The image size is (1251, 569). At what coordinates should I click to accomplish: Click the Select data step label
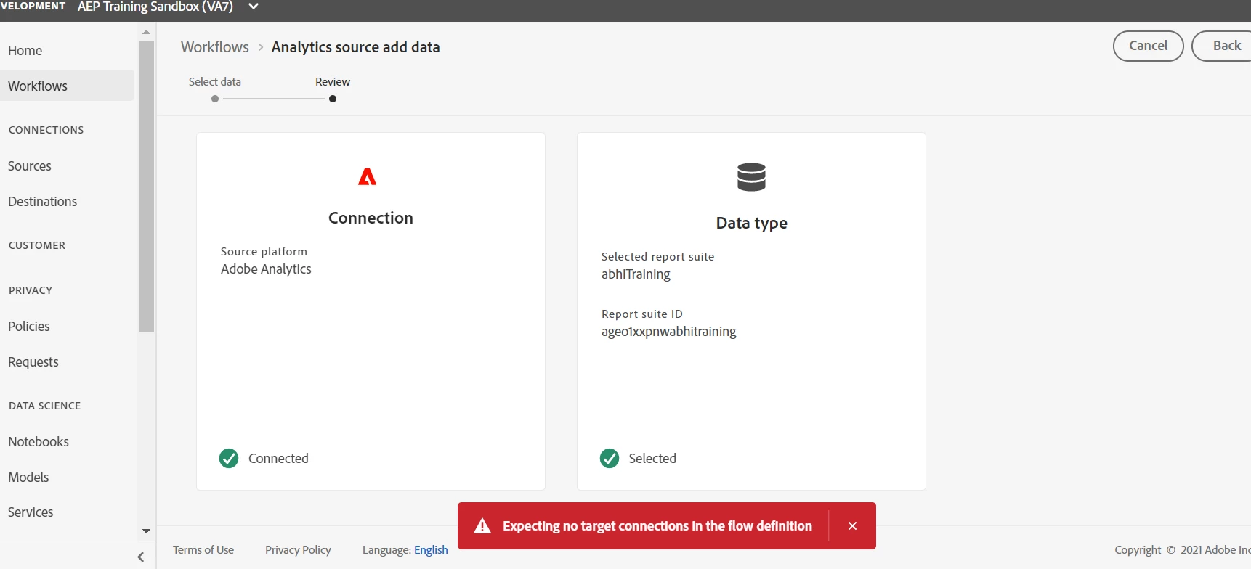coord(215,82)
